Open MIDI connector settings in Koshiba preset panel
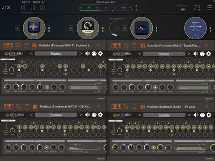The height and width of the screenshot is (161, 215). 202,115
